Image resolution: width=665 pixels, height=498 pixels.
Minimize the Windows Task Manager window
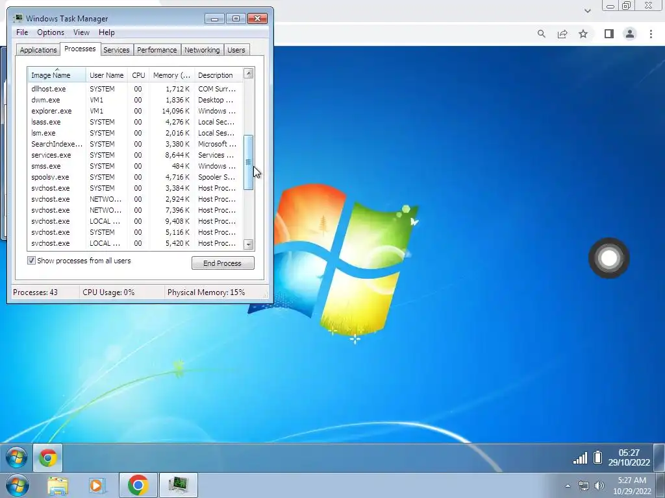pyautogui.click(x=214, y=19)
